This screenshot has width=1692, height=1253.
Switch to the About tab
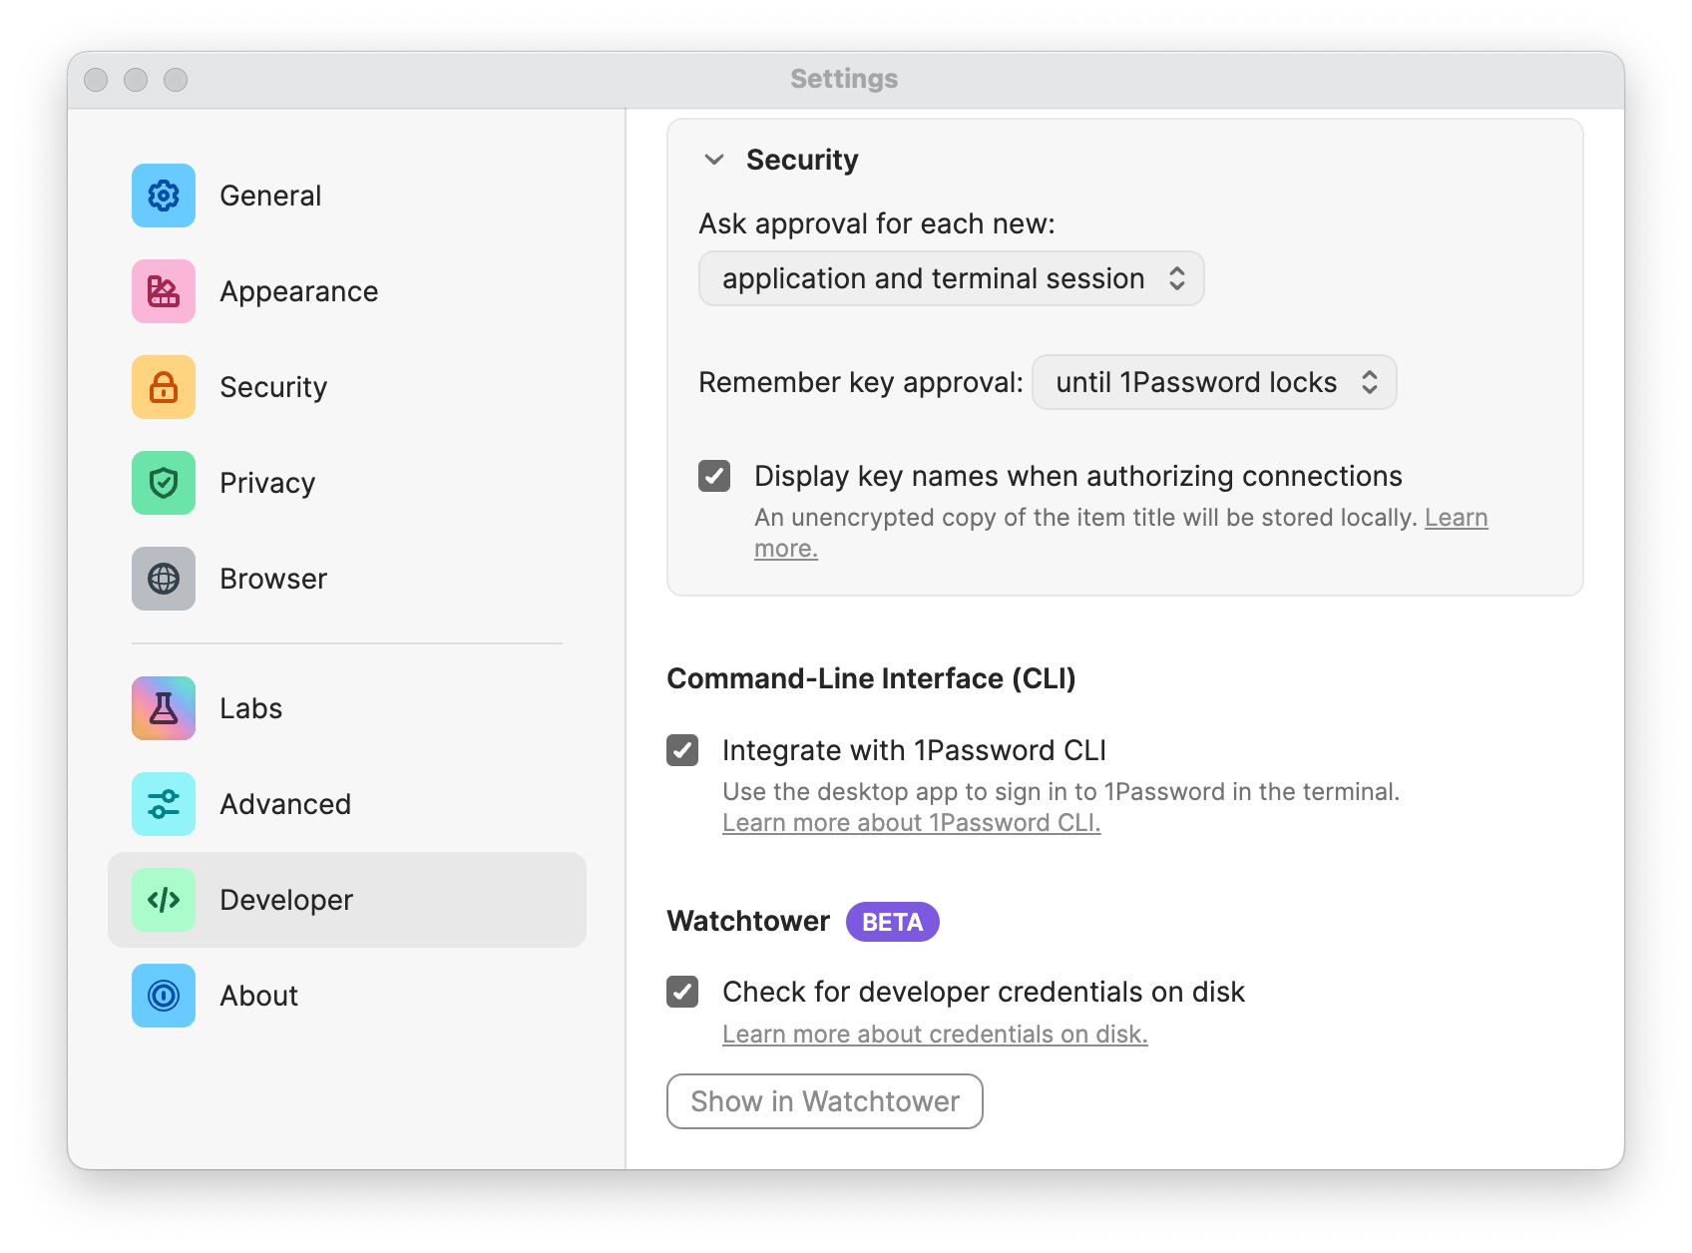point(259,996)
